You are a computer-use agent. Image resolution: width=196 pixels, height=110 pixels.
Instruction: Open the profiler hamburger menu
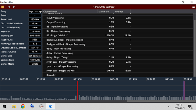pos(193,7)
